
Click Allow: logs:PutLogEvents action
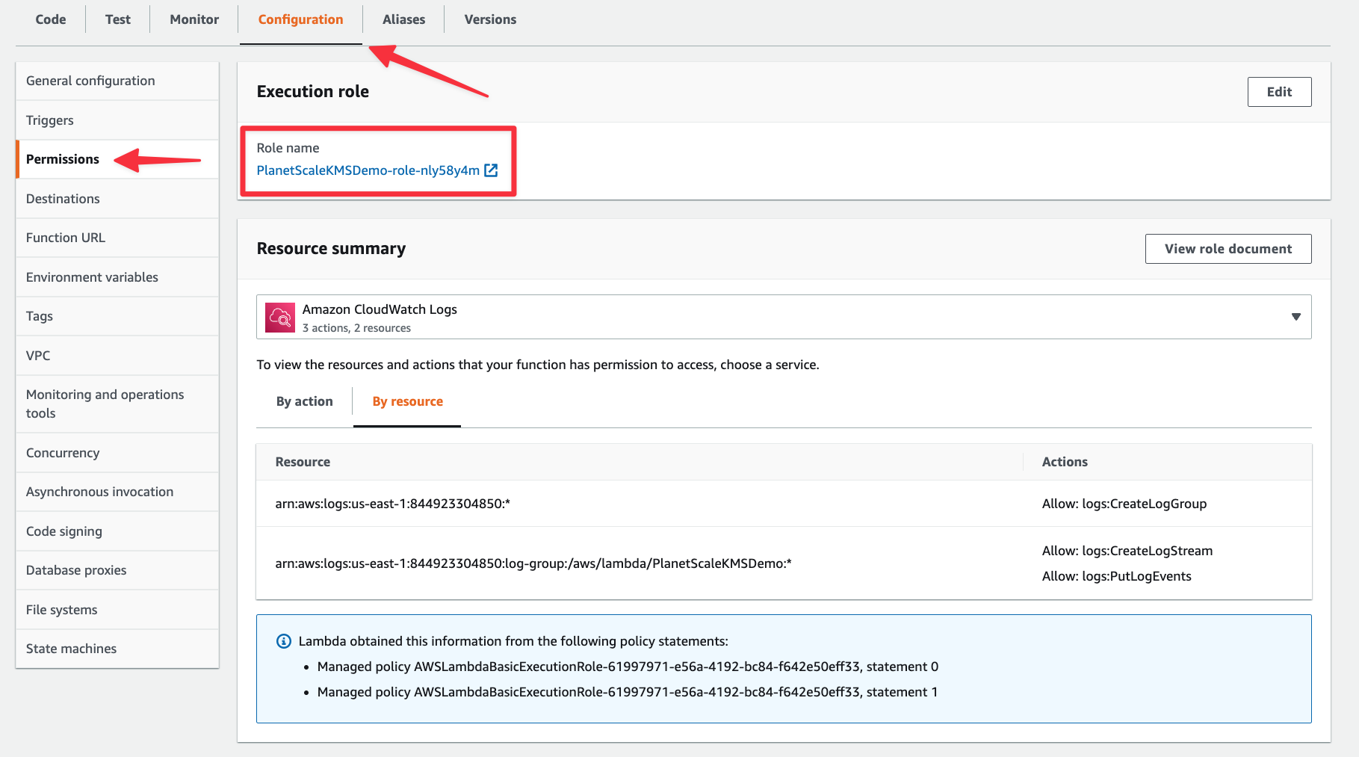1117,576
